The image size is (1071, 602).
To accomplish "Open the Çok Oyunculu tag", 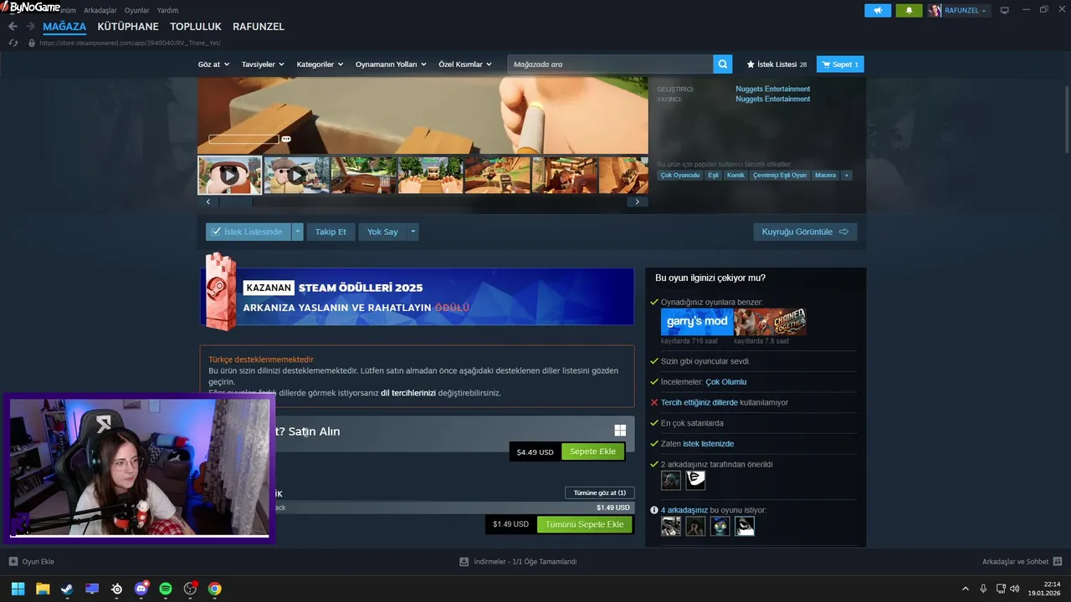I will point(679,176).
